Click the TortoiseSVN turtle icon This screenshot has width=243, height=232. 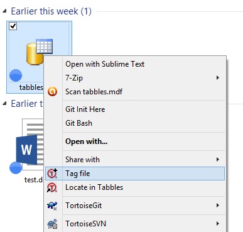pyautogui.click(x=52, y=224)
